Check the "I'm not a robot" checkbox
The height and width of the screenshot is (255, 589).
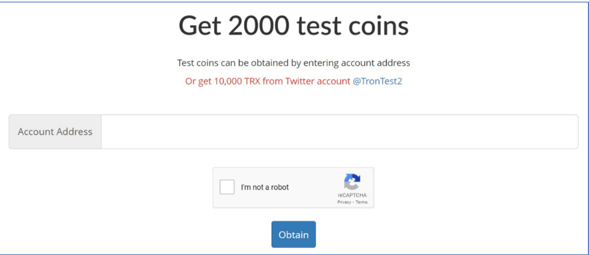tap(227, 187)
